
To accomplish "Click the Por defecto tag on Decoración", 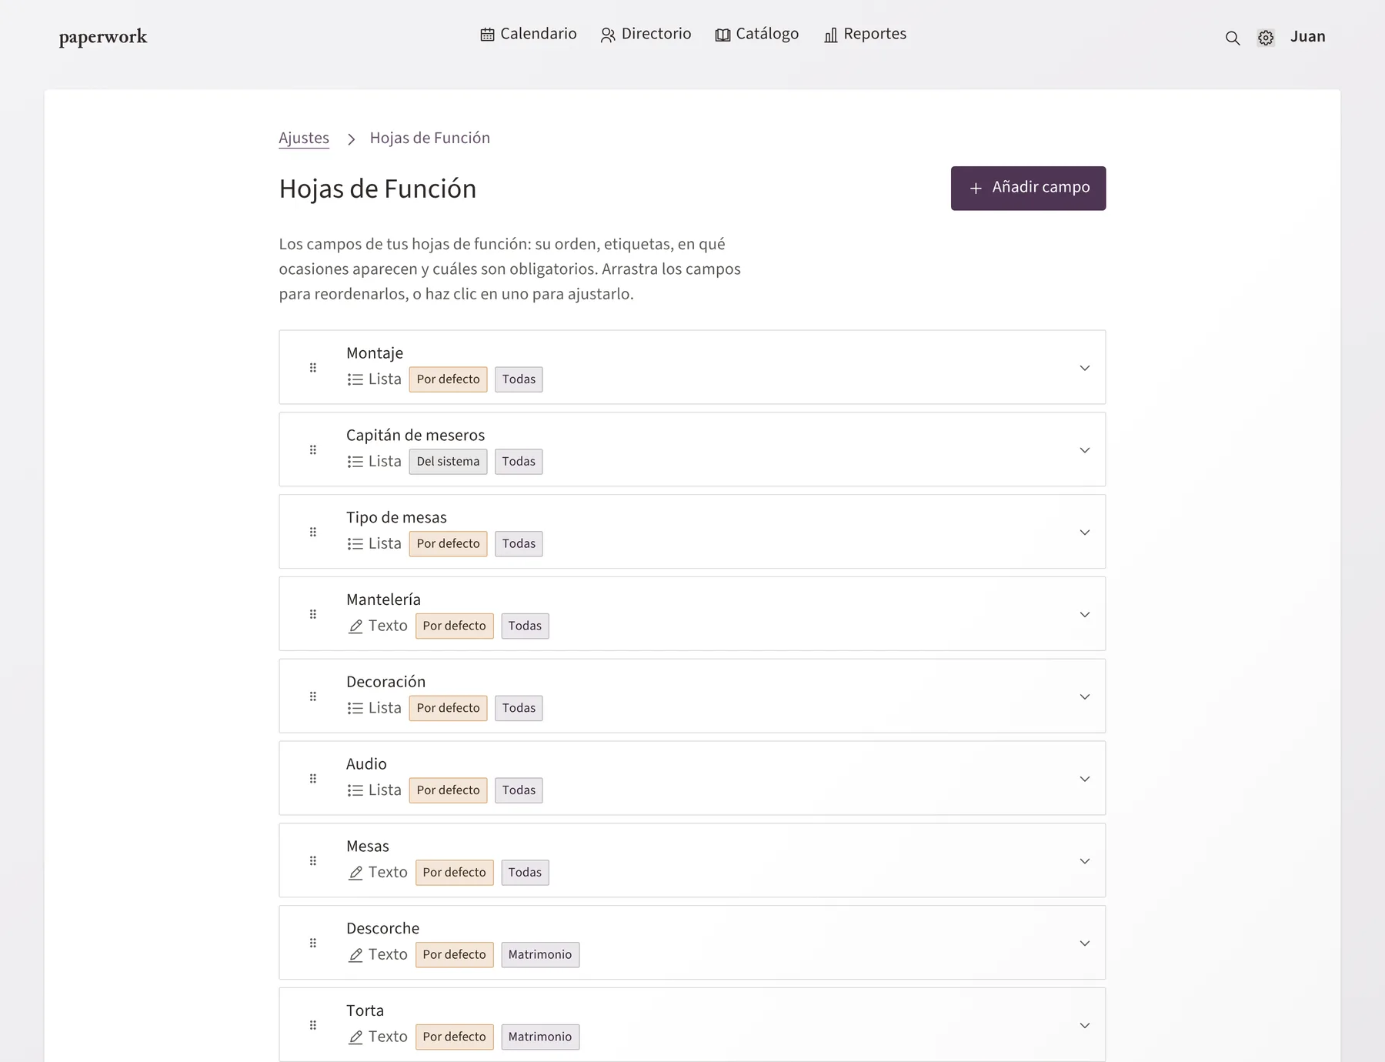I will click(448, 708).
